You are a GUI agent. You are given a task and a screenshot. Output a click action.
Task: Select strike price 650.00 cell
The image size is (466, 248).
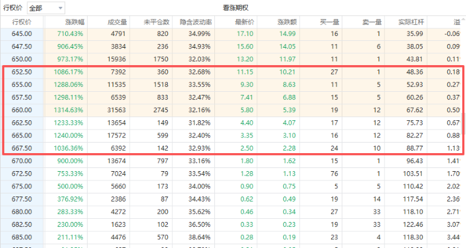click(22, 60)
